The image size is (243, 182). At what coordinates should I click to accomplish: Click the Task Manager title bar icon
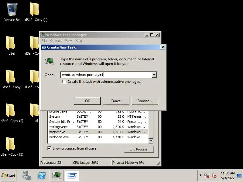point(43,35)
